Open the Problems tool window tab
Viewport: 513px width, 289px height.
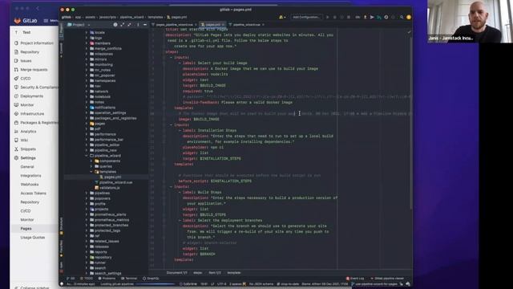[107, 279]
